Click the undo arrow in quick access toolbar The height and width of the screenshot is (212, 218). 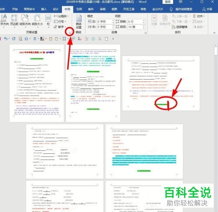[6, 39]
